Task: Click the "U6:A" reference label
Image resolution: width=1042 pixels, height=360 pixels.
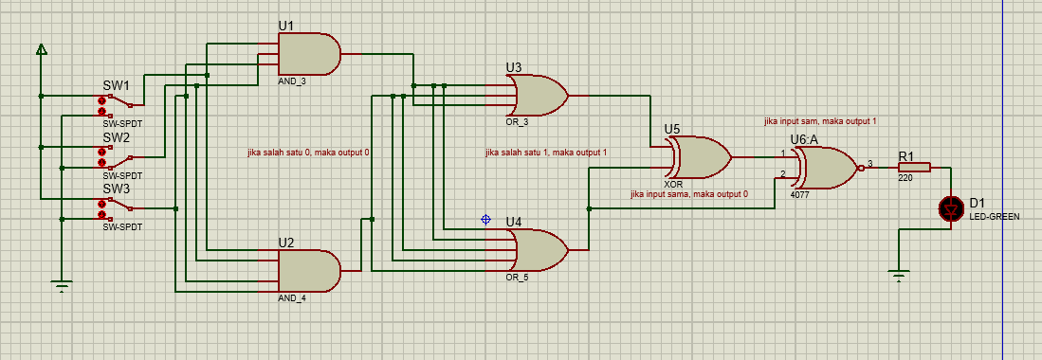Action: 803,139
